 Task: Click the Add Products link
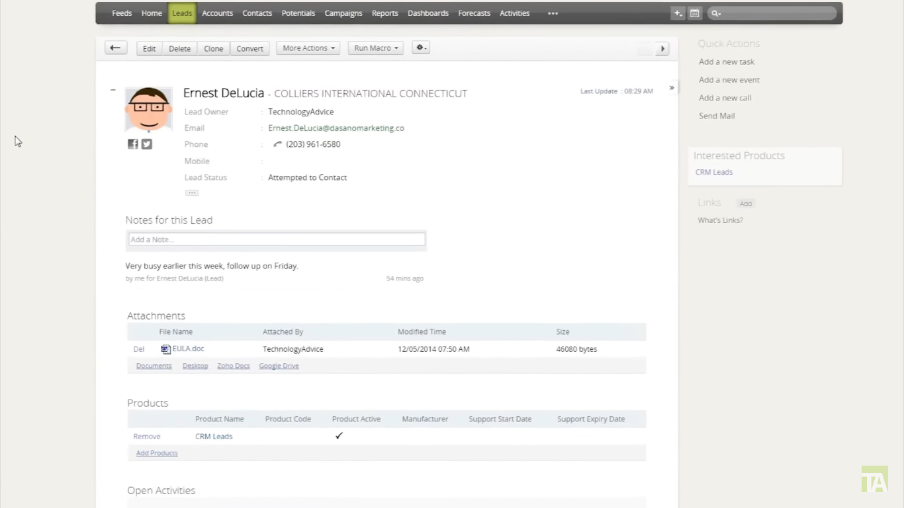(157, 453)
